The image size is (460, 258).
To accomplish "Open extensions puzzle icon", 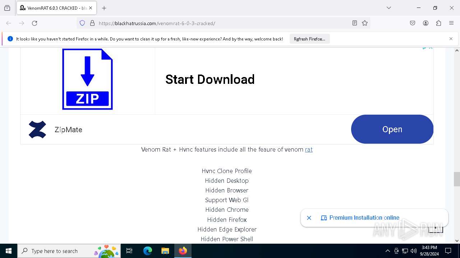I will 438,23.
